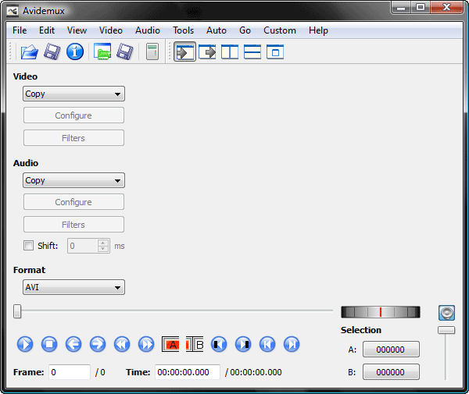Open the Audio menu
Viewport: 469px width, 394px height.
point(148,30)
